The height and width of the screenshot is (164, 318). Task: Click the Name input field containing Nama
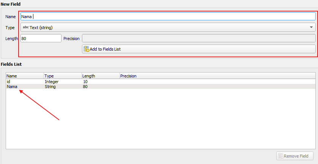pos(168,17)
